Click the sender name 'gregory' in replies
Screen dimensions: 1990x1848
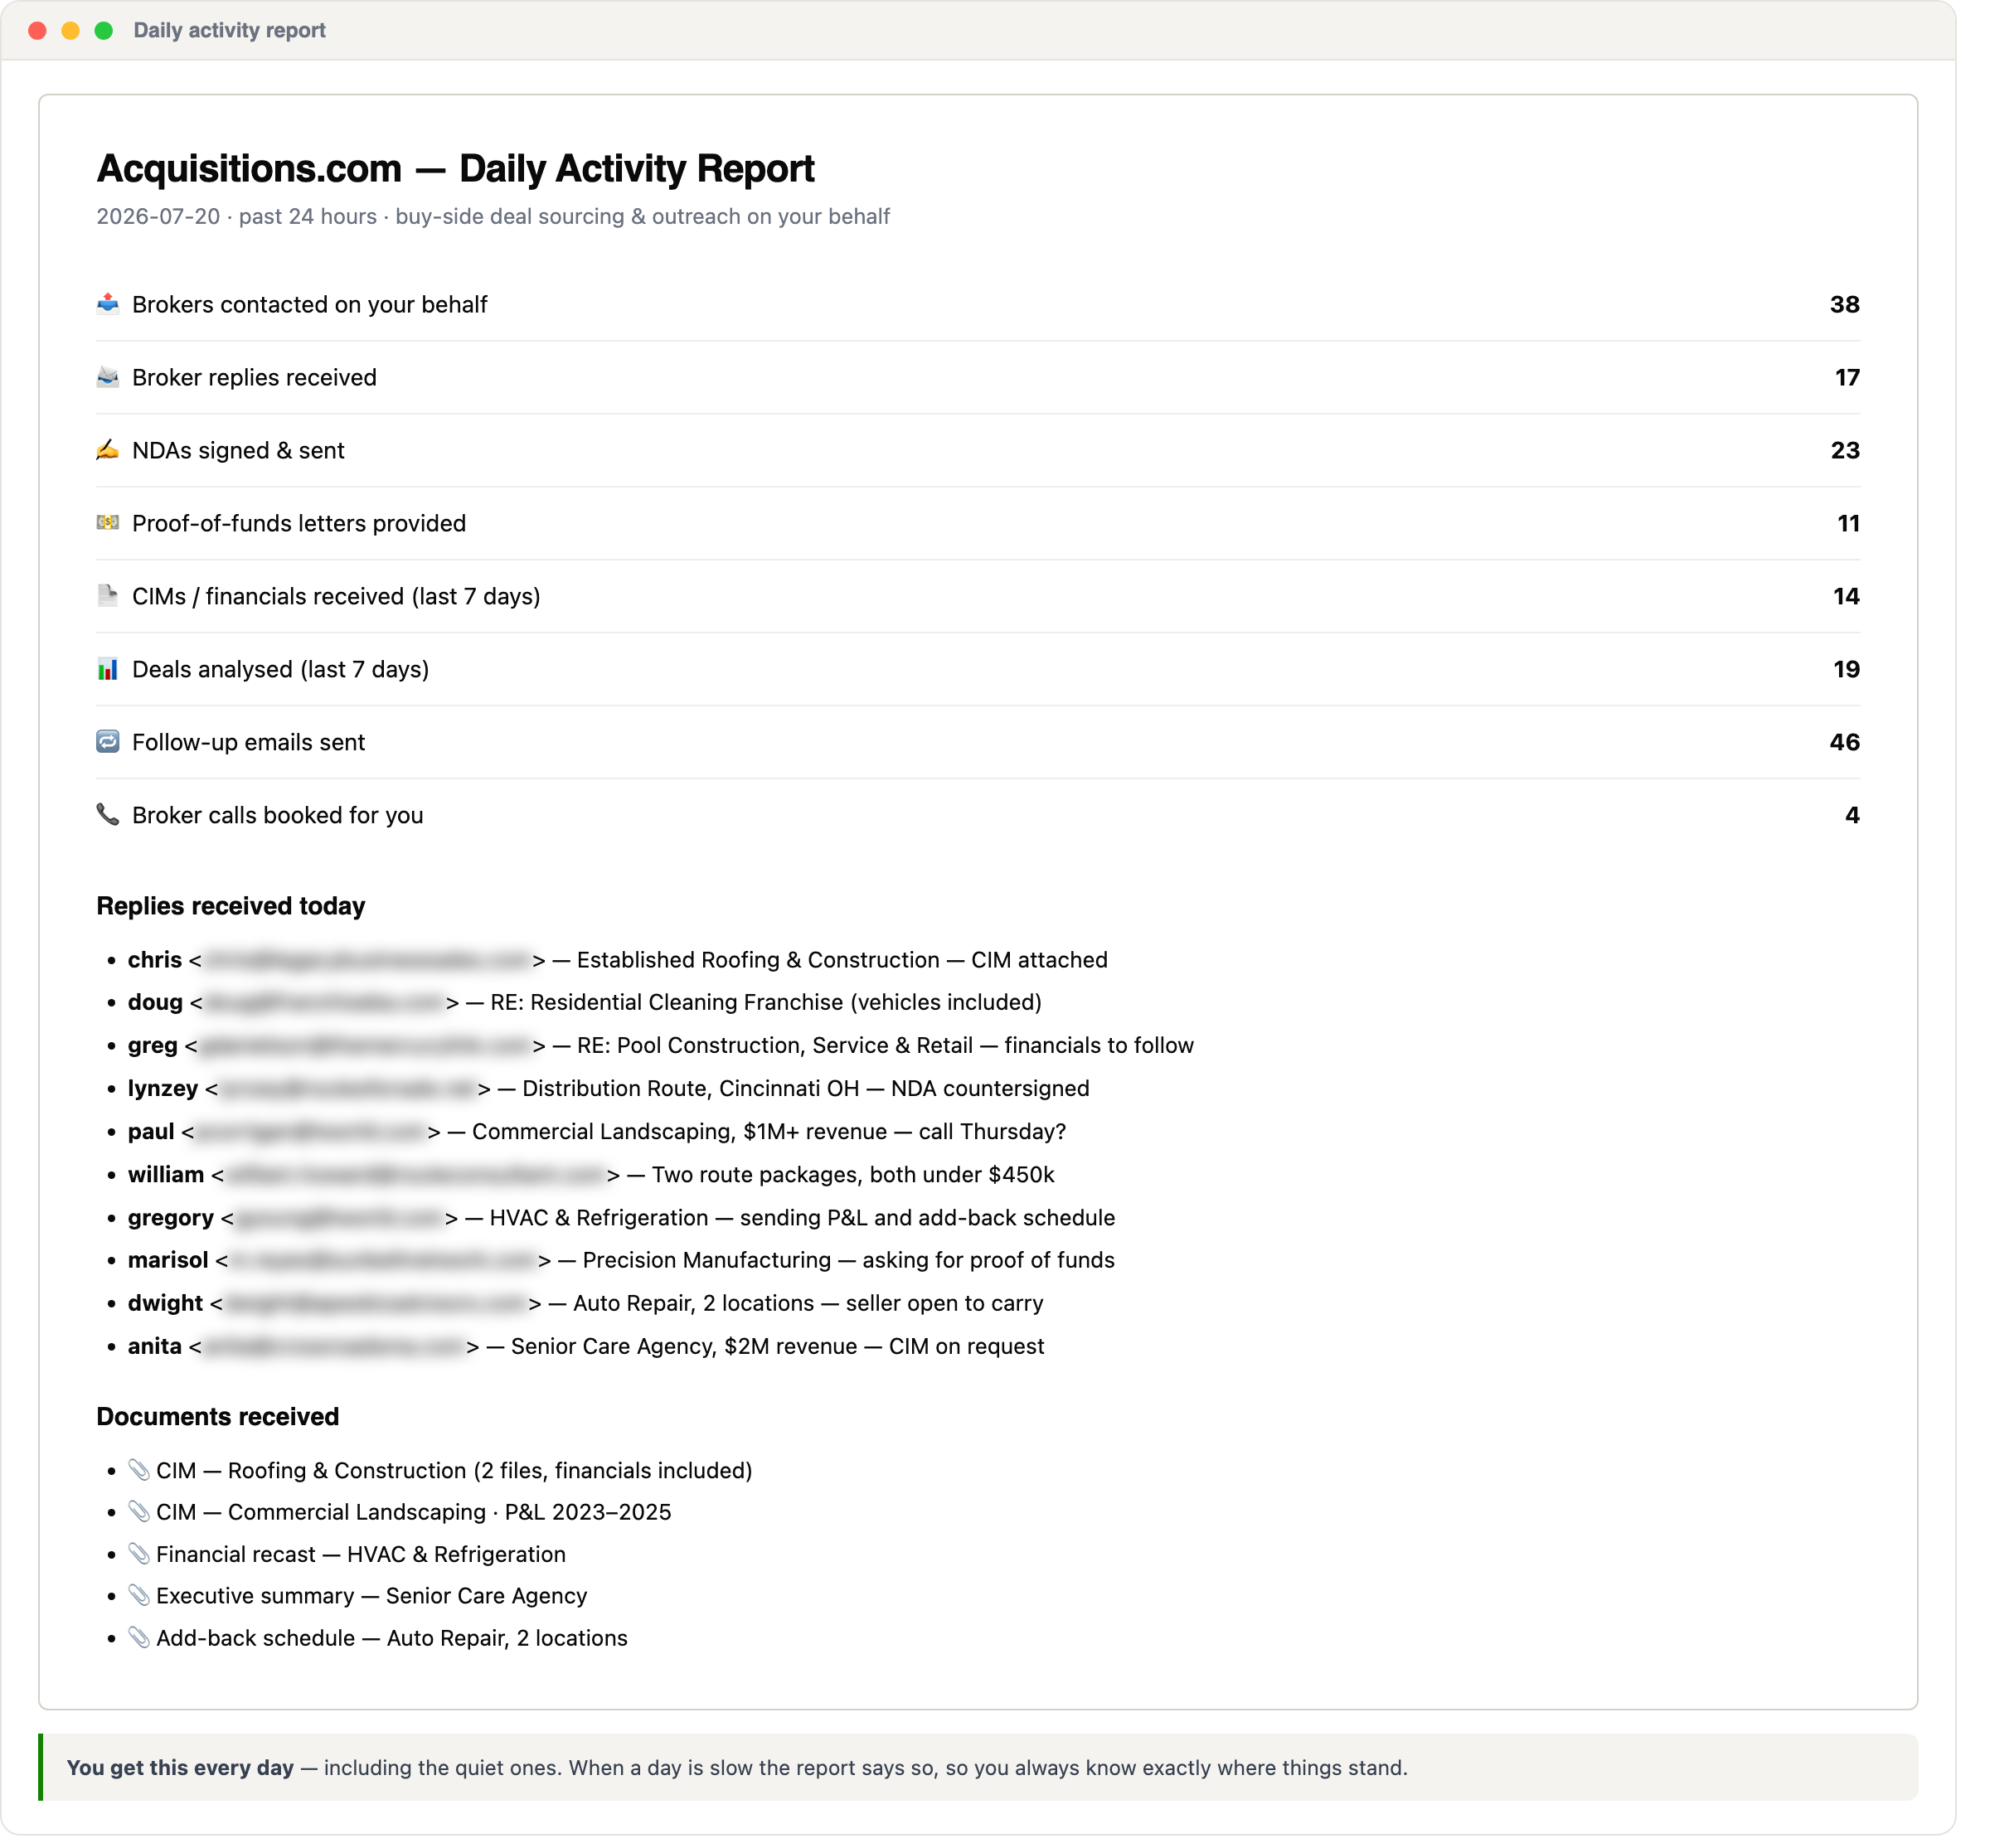pyautogui.click(x=171, y=1218)
